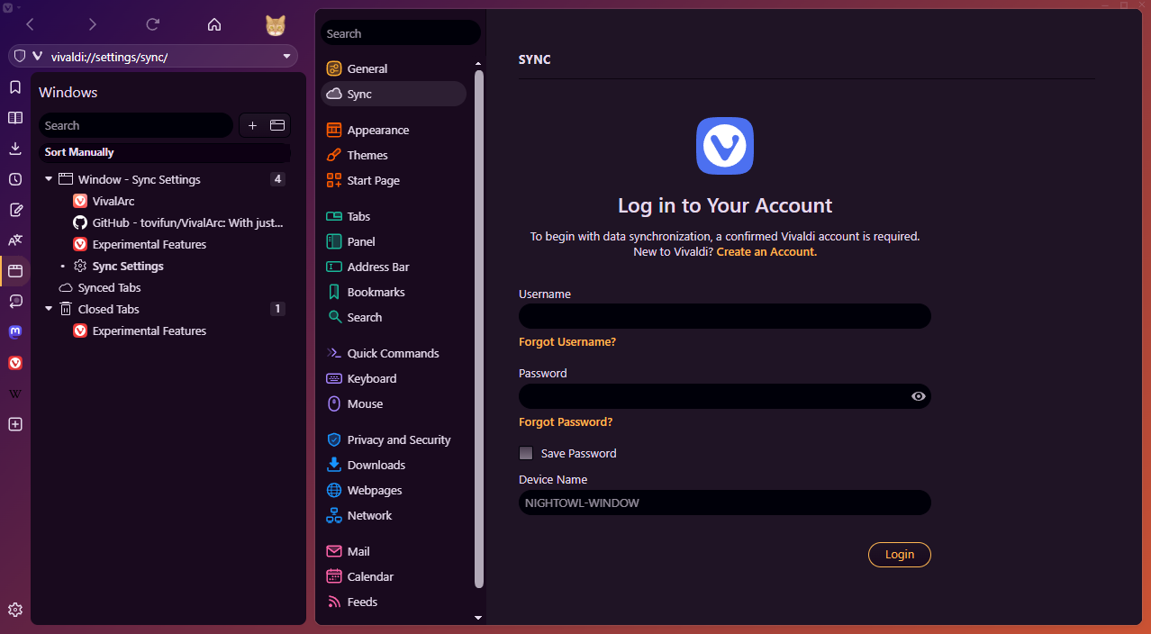Image resolution: width=1151 pixels, height=634 pixels.
Task: Click the new window icon in Windows panel
Action: click(x=277, y=125)
